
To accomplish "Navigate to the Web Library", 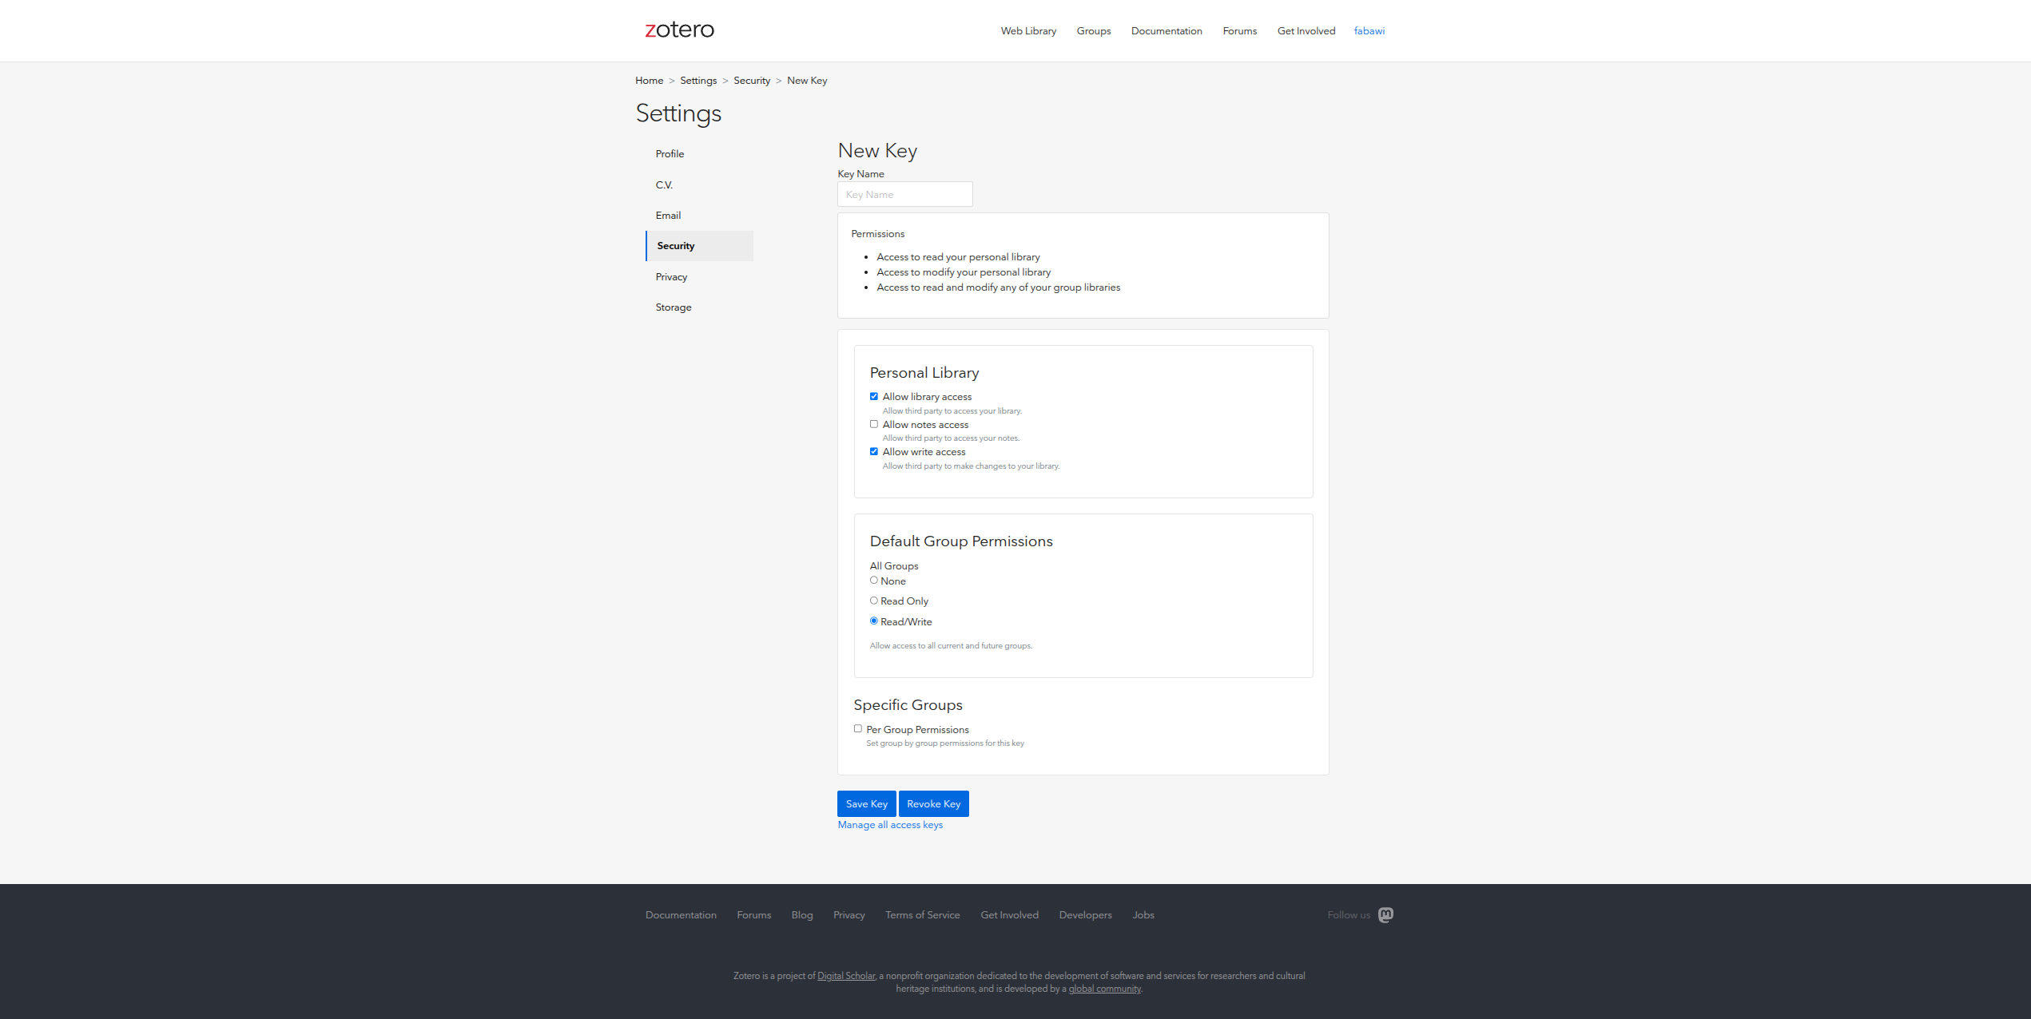I will 1027,30.
